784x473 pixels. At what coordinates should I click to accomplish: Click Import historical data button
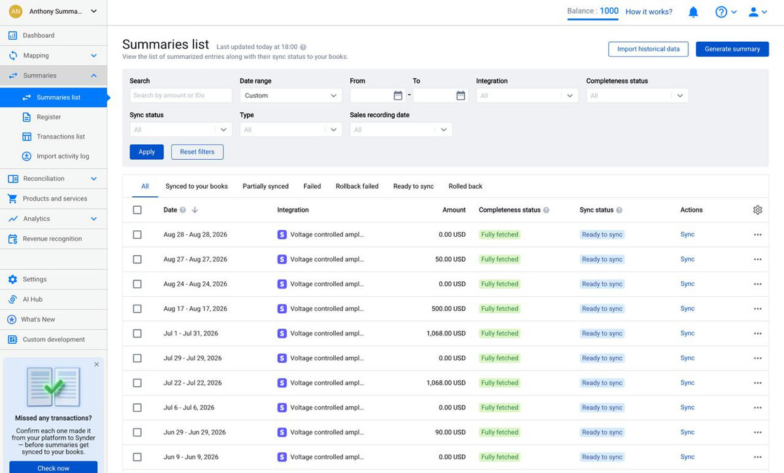pyautogui.click(x=648, y=49)
